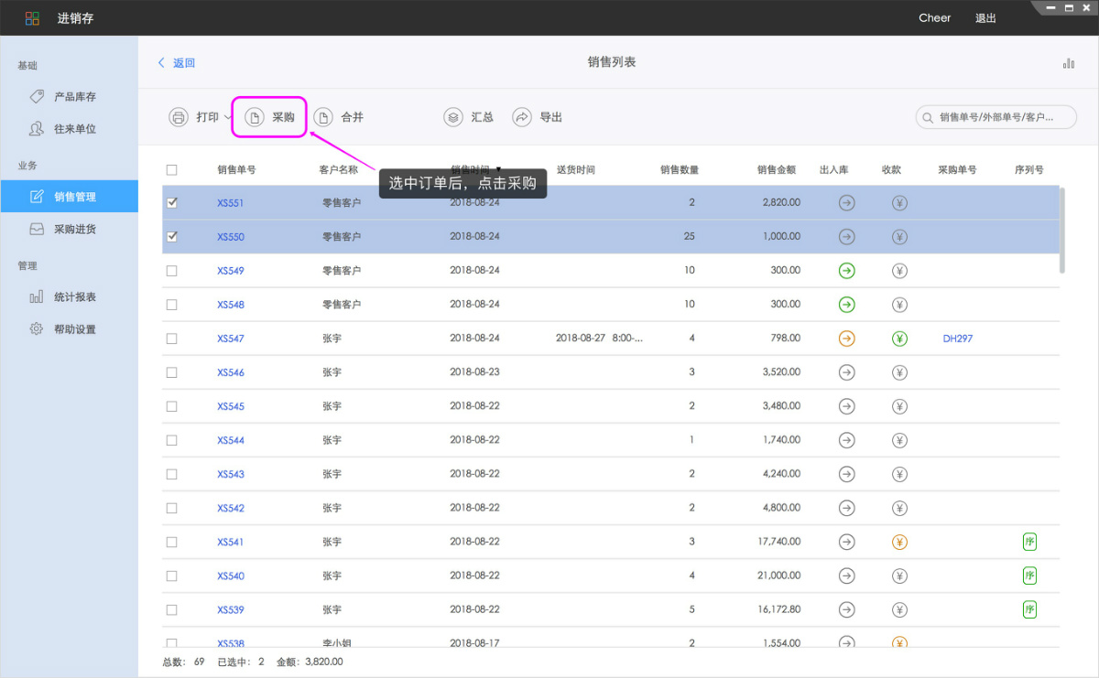
Task: Click the 21,000.00 amount cell
Action: coord(778,576)
